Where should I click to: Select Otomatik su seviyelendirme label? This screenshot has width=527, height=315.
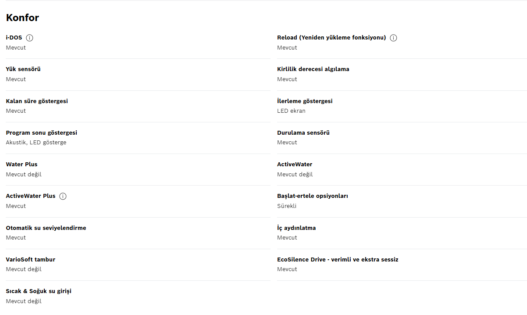click(x=46, y=228)
